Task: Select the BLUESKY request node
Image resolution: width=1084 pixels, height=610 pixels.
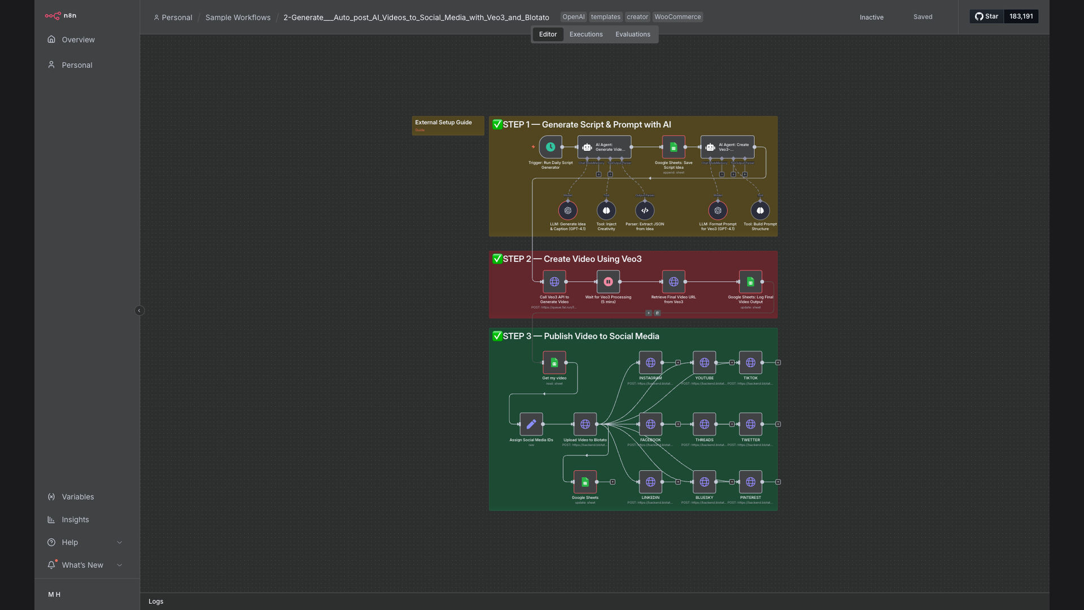Action: [x=705, y=482]
